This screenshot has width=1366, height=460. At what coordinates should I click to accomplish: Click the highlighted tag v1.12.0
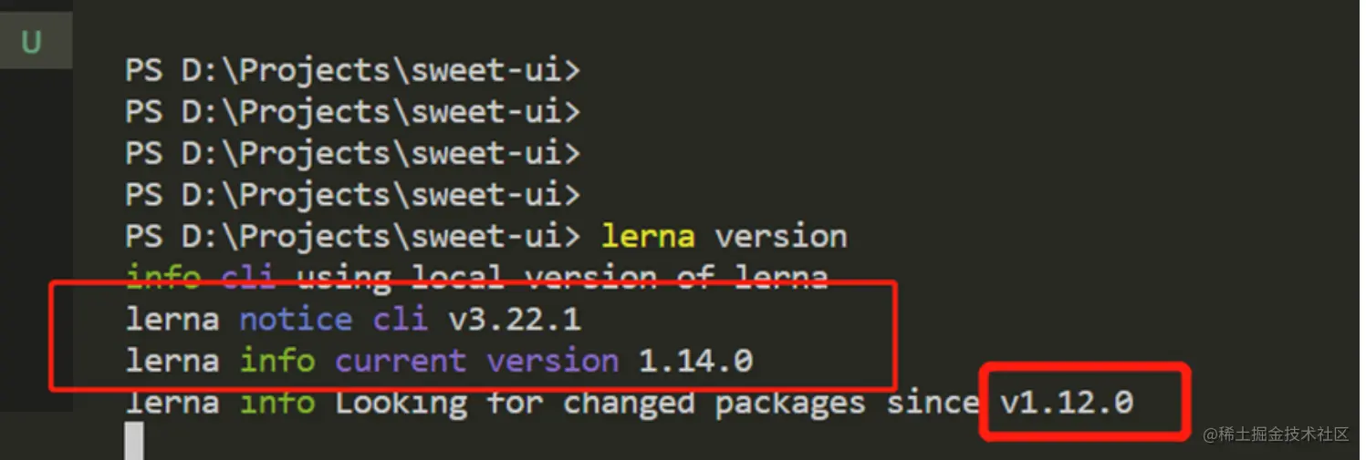[x=1067, y=402]
